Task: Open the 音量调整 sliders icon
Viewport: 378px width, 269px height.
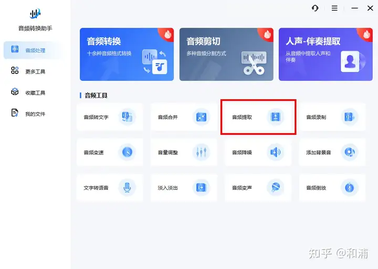Action: click(x=201, y=152)
